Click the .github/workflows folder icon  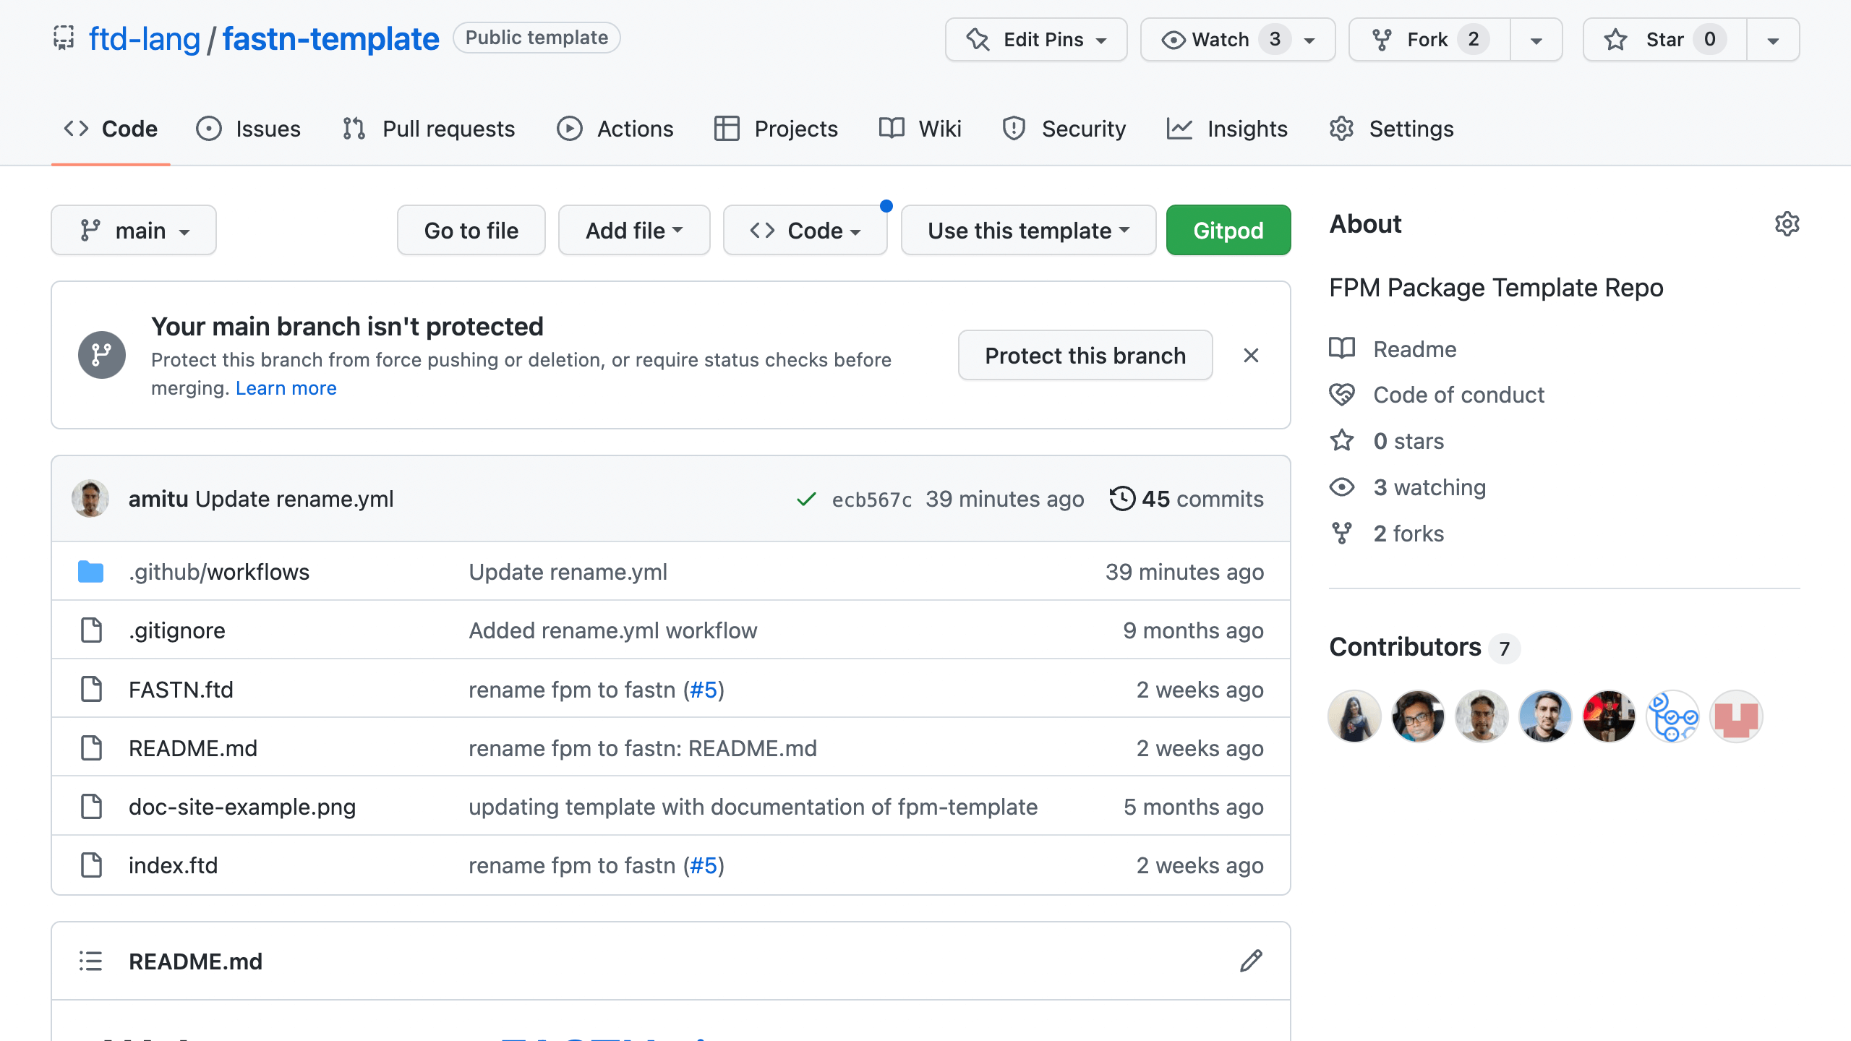point(90,571)
